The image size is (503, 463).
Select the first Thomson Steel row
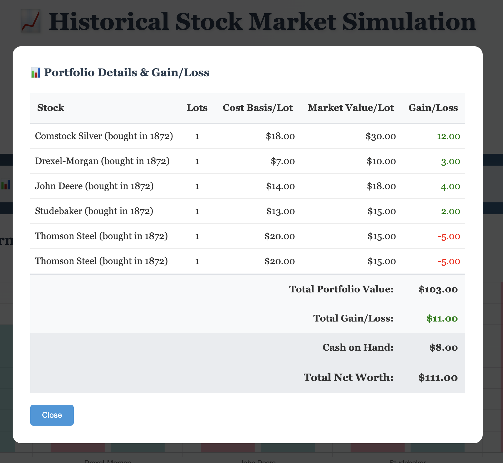(101, 236)
